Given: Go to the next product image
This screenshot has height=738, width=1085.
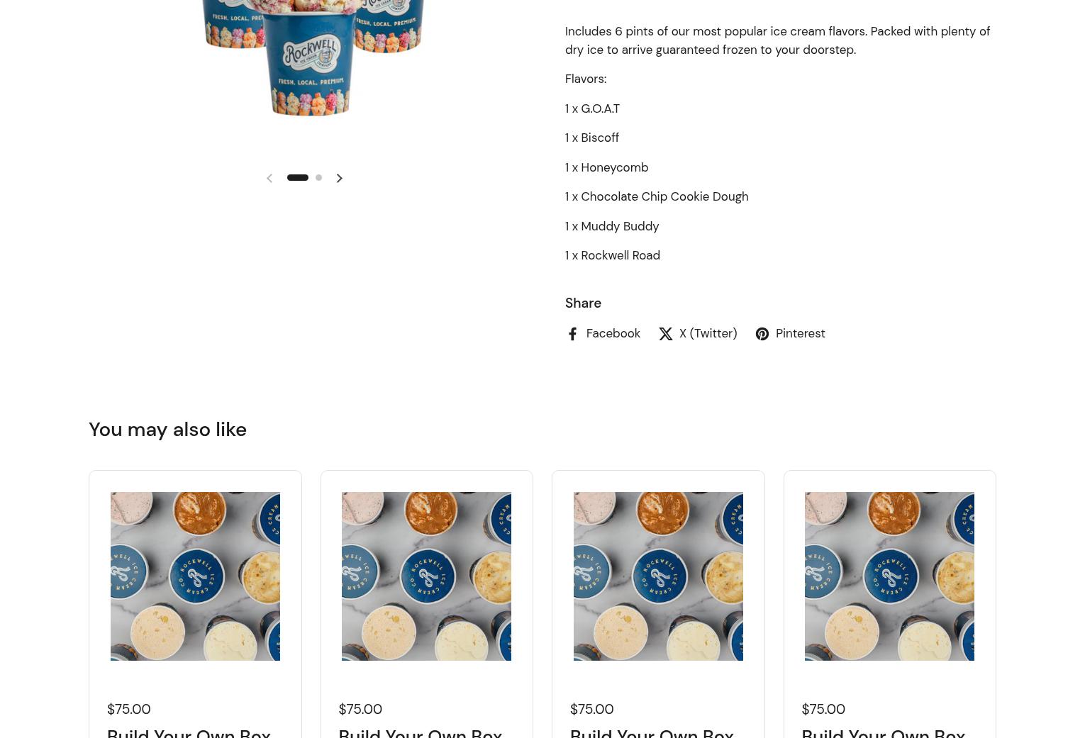Looking at the screenshot, I should 339,178.
